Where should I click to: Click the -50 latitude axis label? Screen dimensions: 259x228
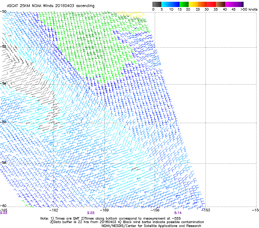(x=3, y=12)
